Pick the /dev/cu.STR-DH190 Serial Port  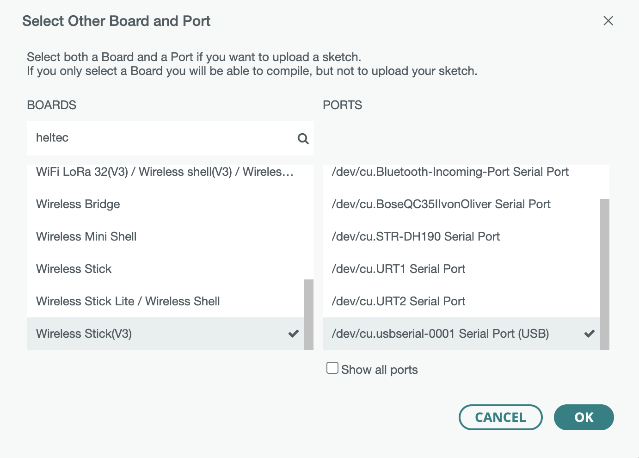416,236
